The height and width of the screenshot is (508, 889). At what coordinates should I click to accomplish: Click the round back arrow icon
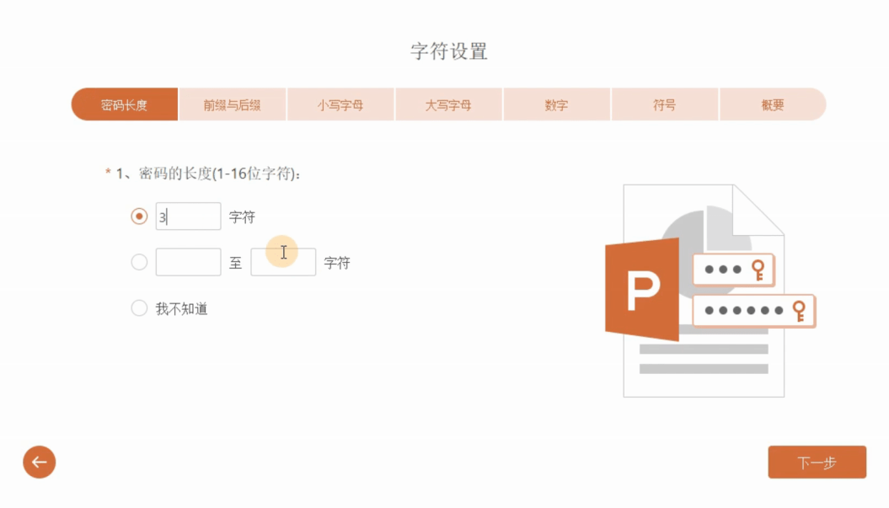[x=39, y=462]
